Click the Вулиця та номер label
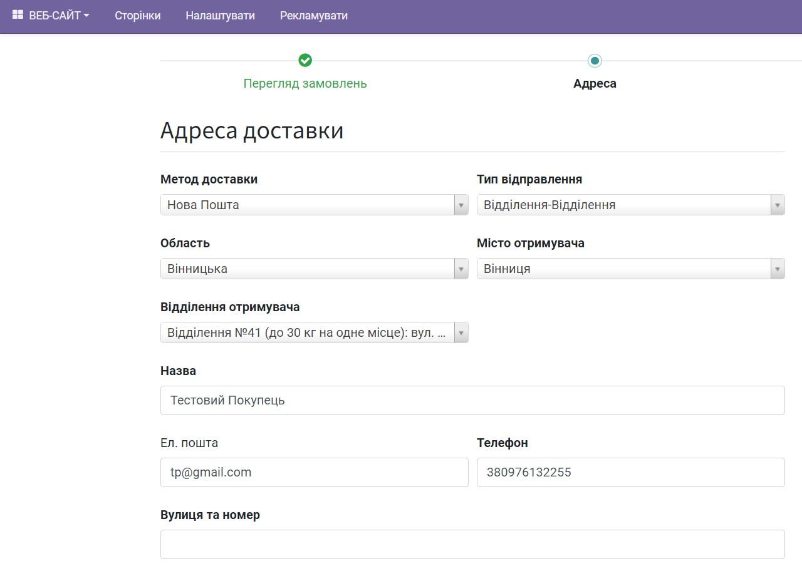802x571 pixels. [x=210, y=515]
